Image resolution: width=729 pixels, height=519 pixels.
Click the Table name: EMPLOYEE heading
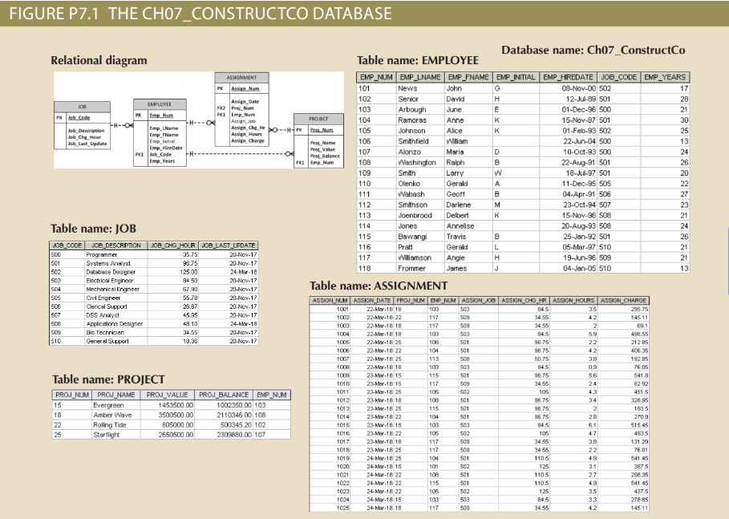pyautogui.click(x=418, y=60)
